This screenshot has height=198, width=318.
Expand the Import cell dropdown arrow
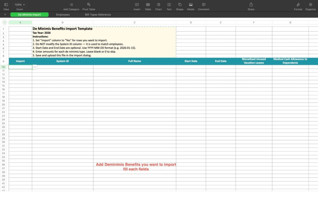click(x=34, y=67)
